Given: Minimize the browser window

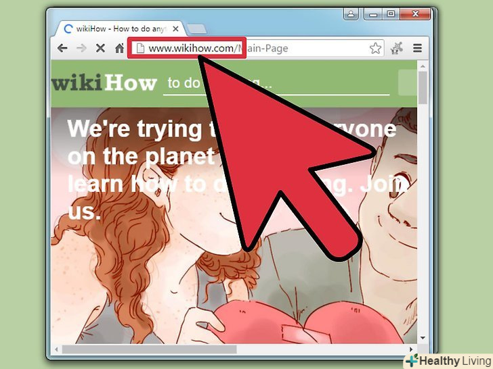Looking at the screenshot, I should (x=373, y=14).
